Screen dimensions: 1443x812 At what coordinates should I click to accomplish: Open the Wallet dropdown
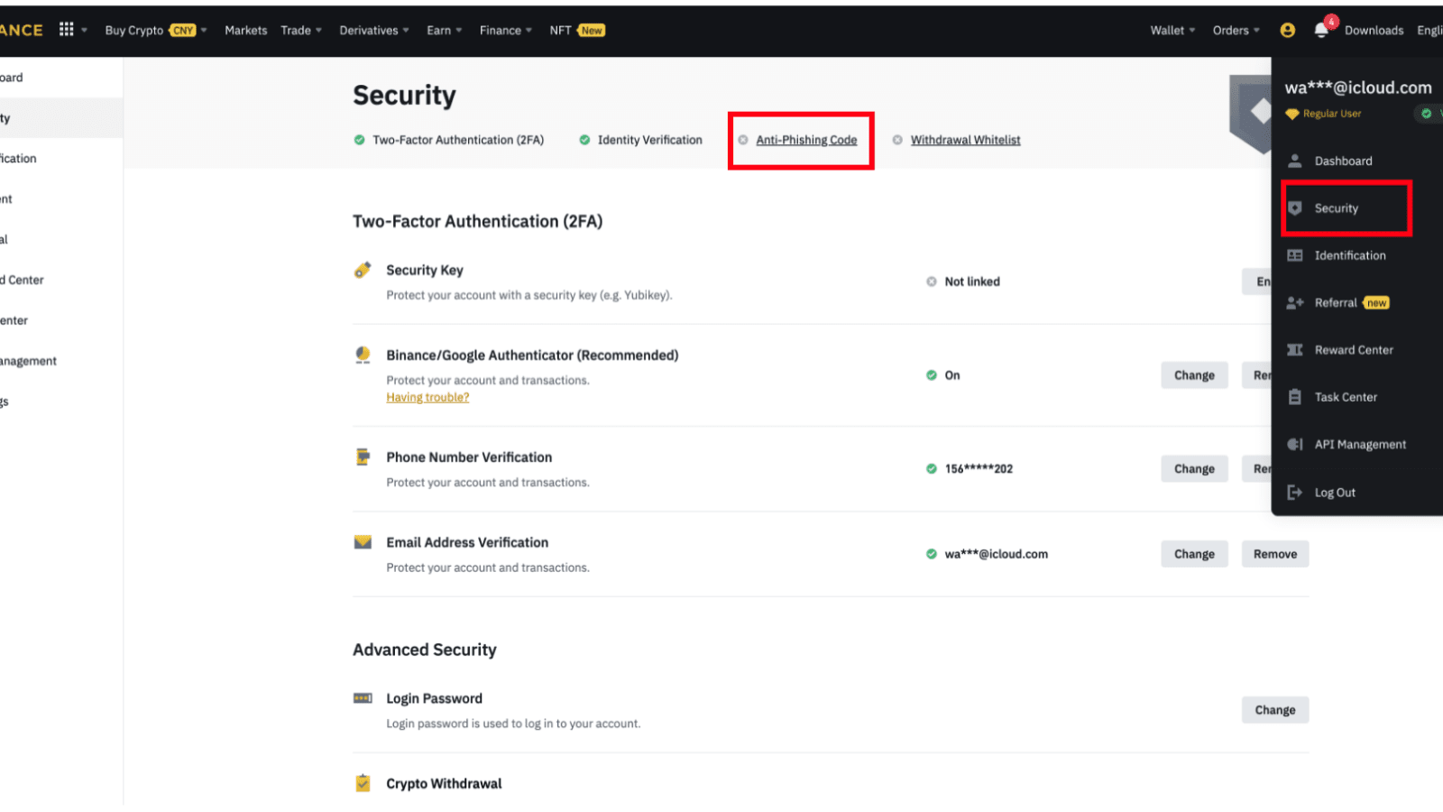(1171, 30)
